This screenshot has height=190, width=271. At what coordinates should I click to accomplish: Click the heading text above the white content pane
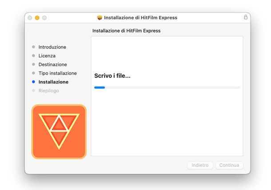pyautogui.click(x=126, y=31)
